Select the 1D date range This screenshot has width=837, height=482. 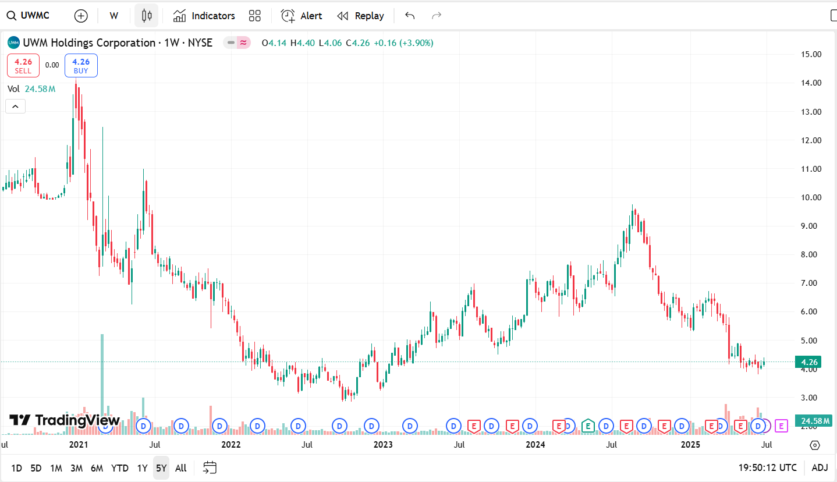16,468
